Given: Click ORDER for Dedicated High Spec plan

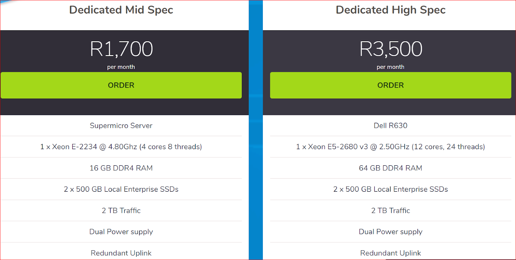Looking at the screenshot, I should click(x=390, y=85).
